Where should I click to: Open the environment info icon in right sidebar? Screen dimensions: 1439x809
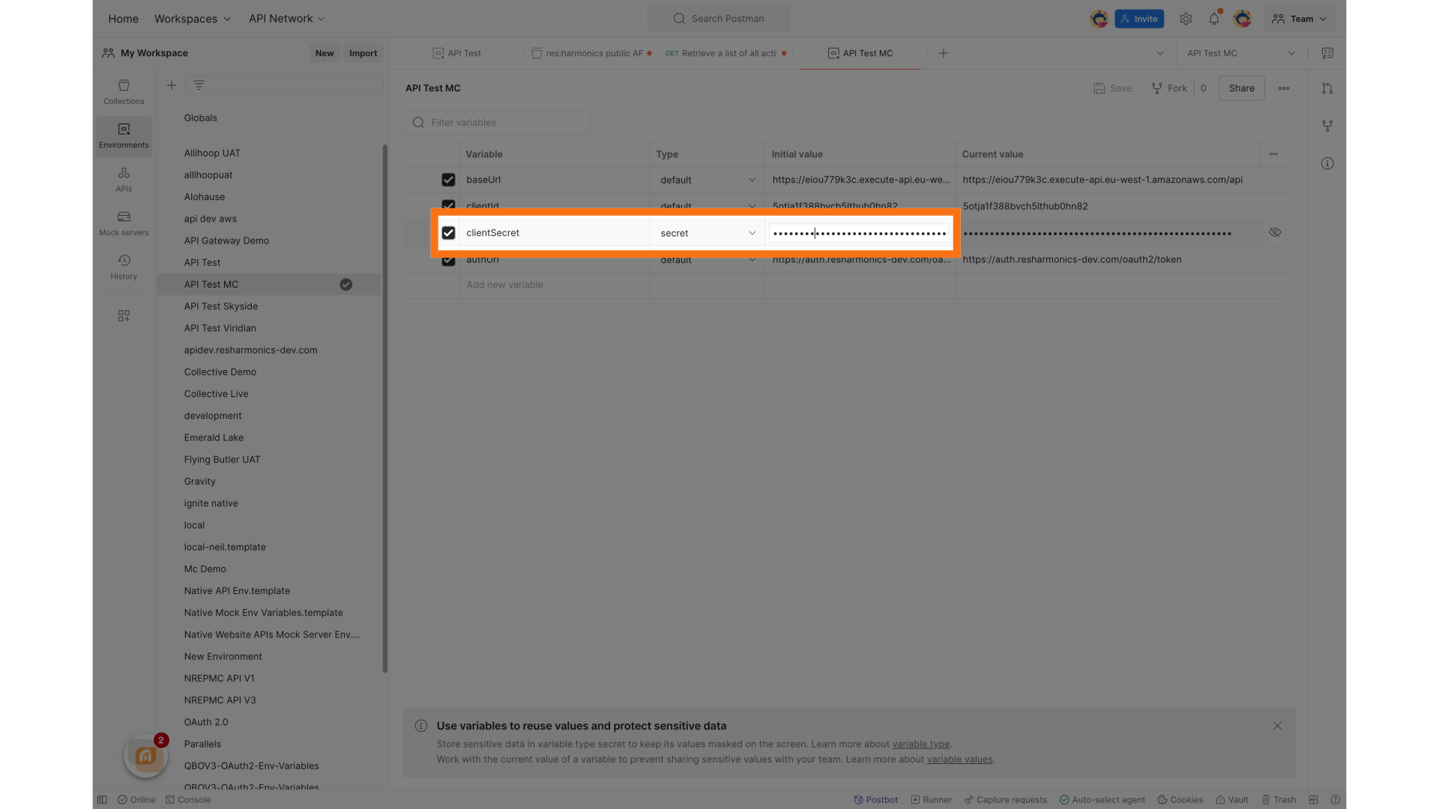1327,163
